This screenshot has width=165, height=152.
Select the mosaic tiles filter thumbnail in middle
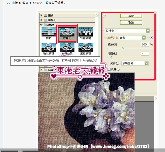(67, 49)
